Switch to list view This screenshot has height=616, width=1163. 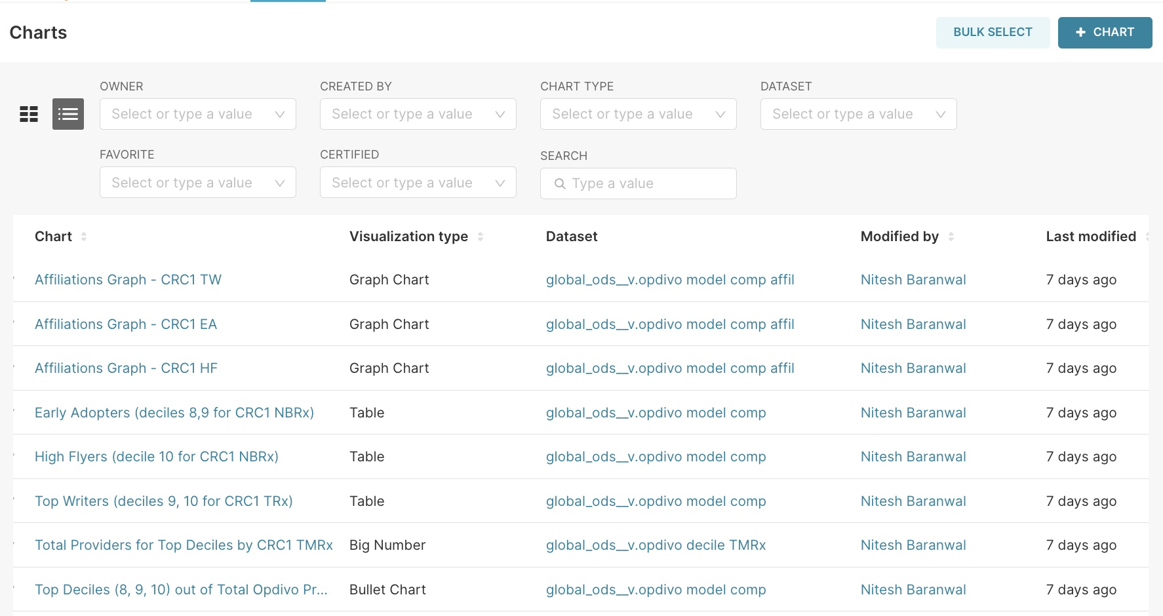[68, 114]
